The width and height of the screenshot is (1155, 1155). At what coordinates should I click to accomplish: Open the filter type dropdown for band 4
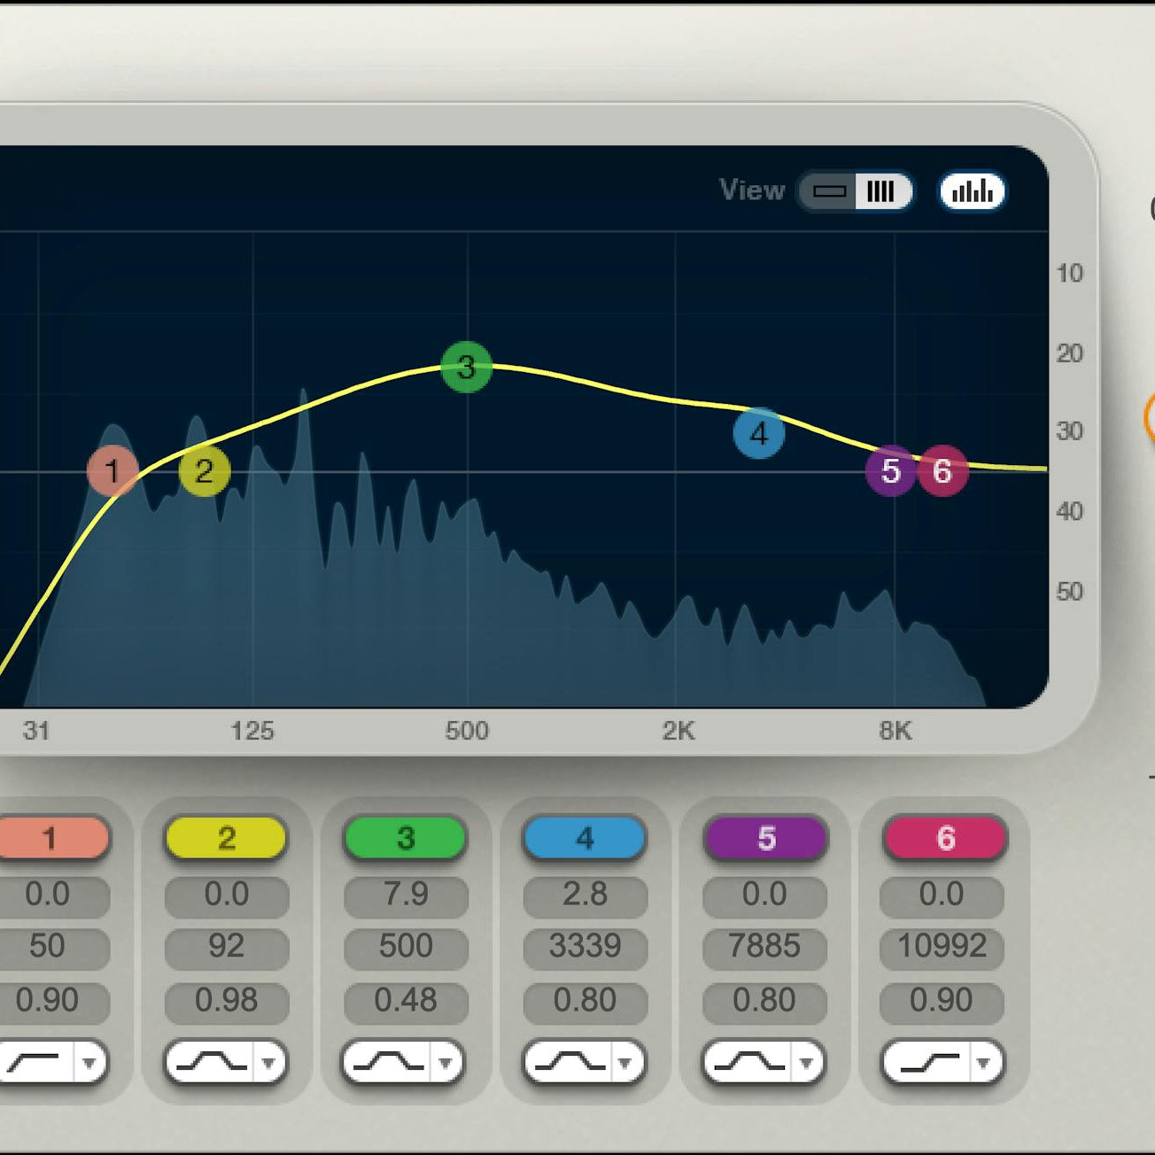(x=629, y=1064)
